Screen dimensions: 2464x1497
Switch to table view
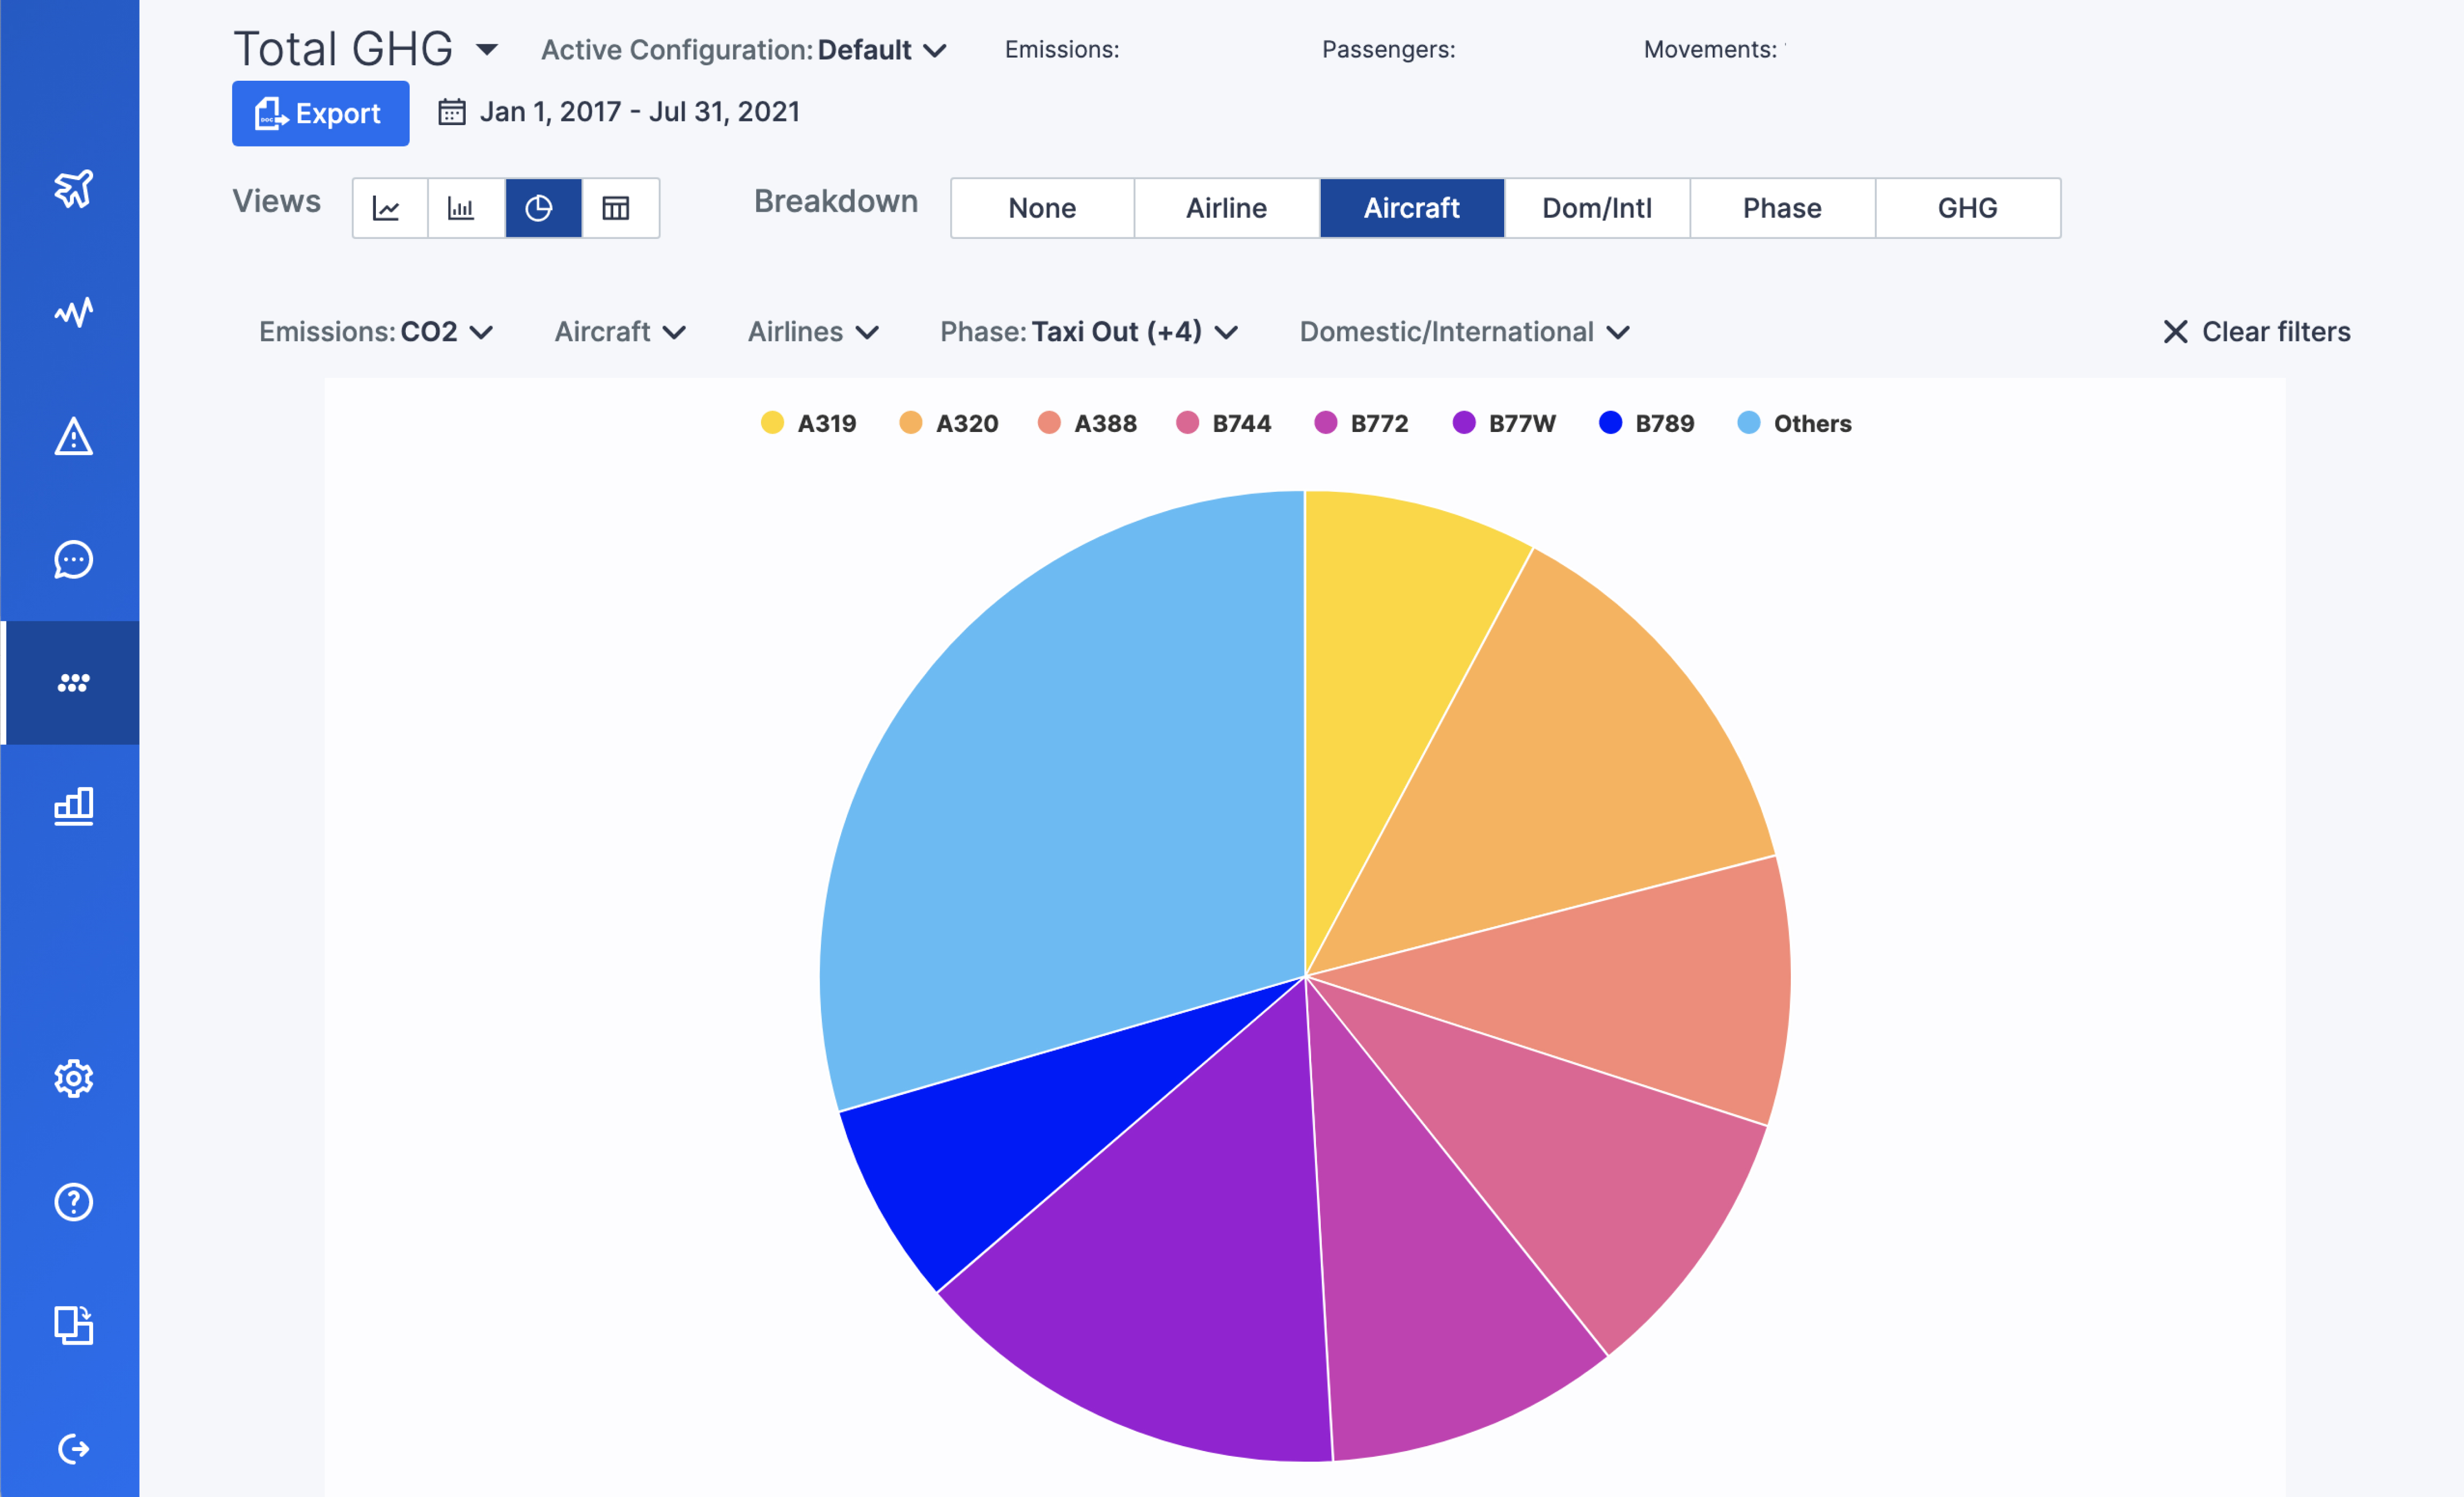[x=616, y=208]
